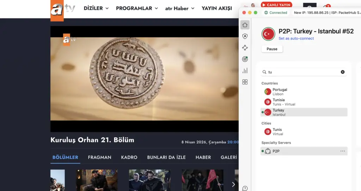Open the VPN home screen icon
Image resolution: width=361 pixels, height=191 pixels.
point(245,25)
